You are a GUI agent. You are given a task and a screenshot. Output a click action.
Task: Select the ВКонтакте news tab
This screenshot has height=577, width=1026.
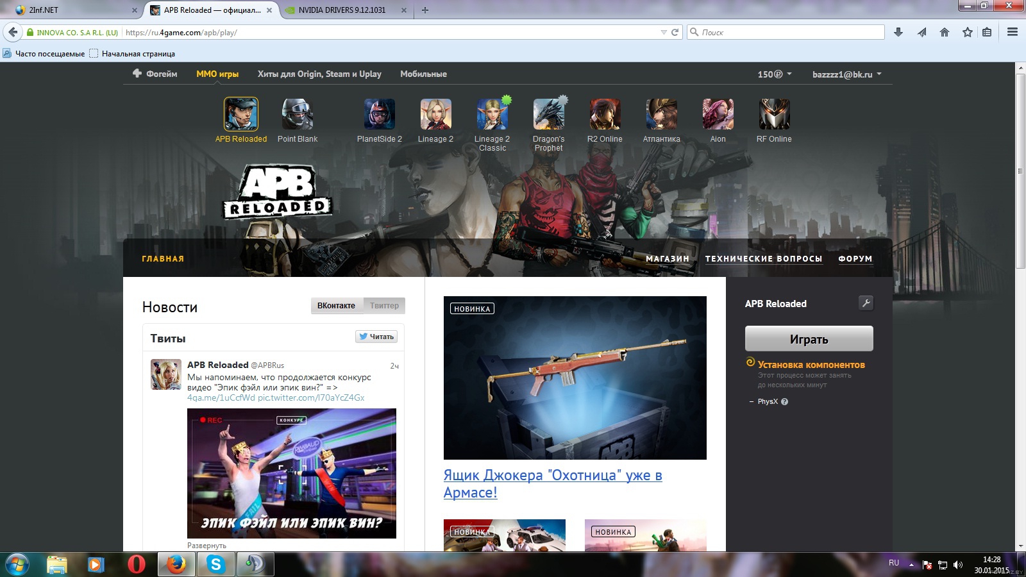click(x=336, y=306)
